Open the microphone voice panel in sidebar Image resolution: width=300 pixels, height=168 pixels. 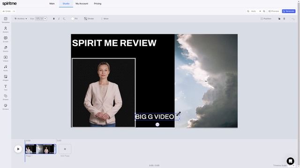click(x=6, y=49)
